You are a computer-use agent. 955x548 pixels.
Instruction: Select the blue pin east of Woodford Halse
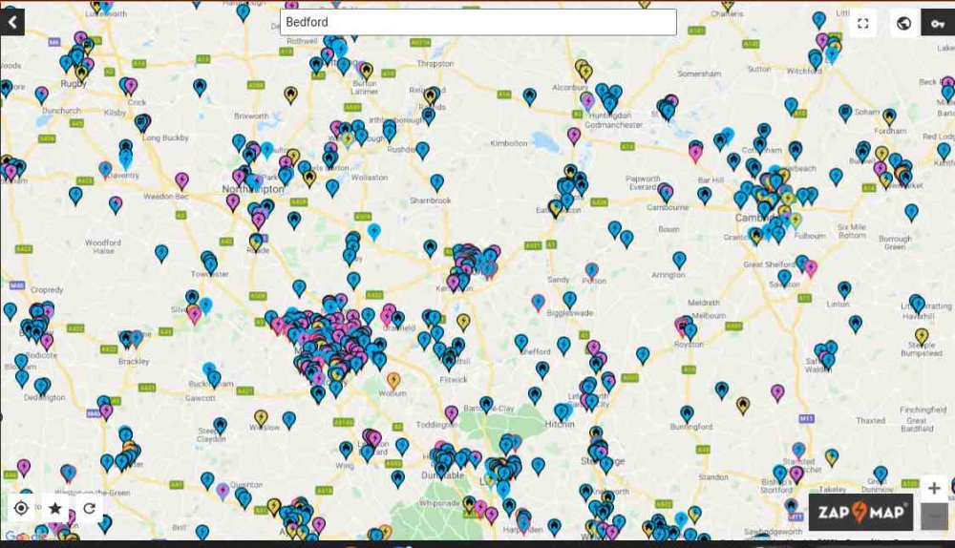161,253
